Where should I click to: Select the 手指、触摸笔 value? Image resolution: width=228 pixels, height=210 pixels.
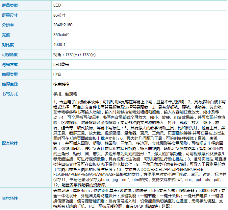pyautogui.click(x=65, y=94)
